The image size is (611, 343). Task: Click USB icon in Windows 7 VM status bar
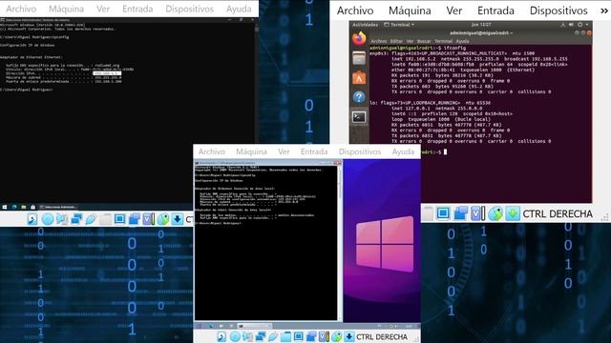[273, 336]
